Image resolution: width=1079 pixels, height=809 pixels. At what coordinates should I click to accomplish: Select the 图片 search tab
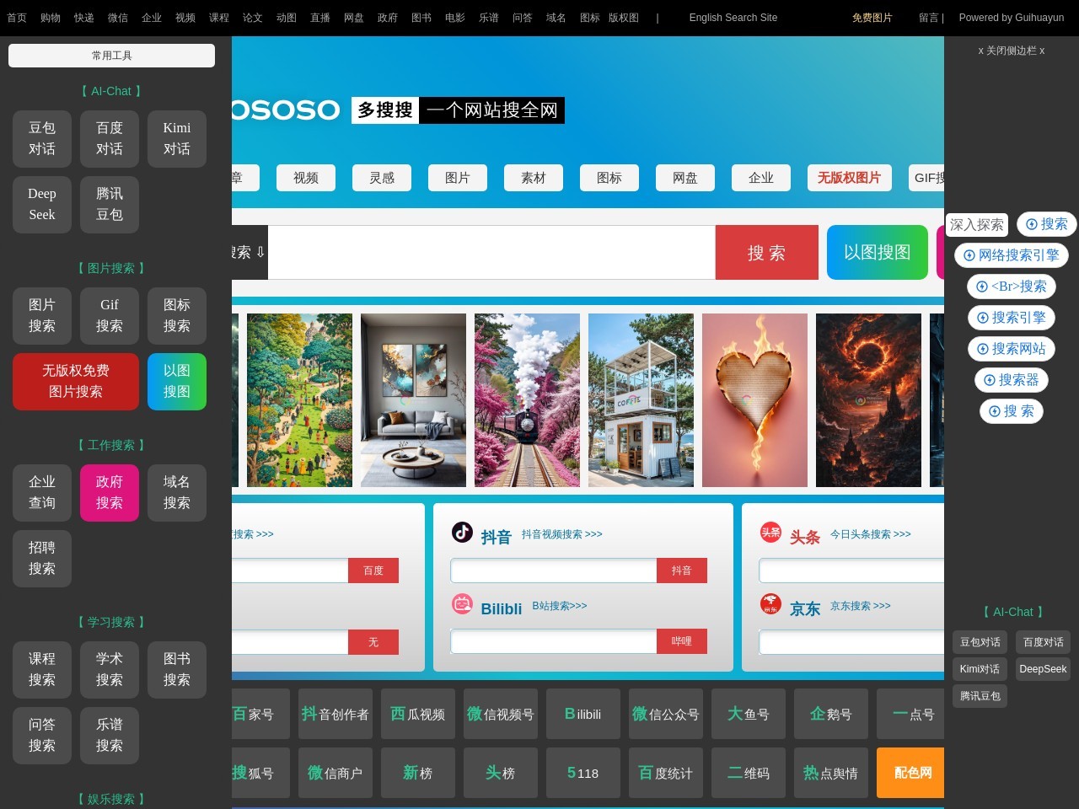[x=457, y=178]
